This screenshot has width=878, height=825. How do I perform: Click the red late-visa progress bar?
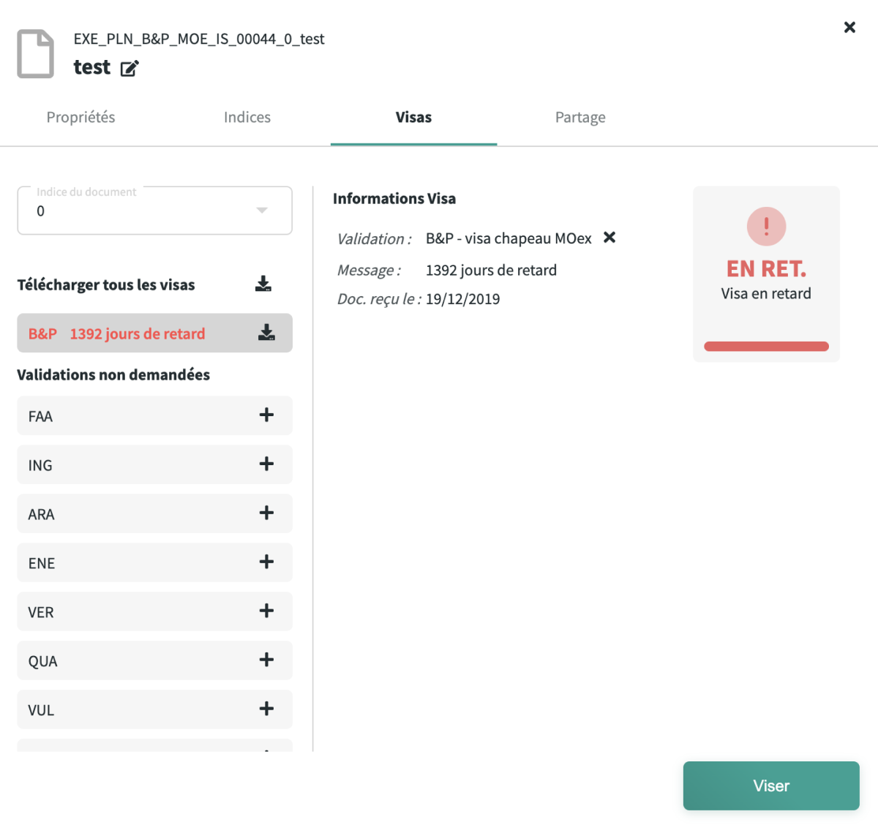click(x=766, y=346)
